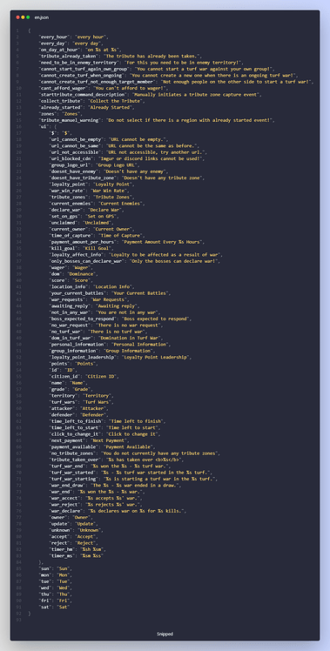Click the closing brace after timer_ms
The width and height of the screenshot is (330, 651).
pyautogui.click(x=40, y=562)
